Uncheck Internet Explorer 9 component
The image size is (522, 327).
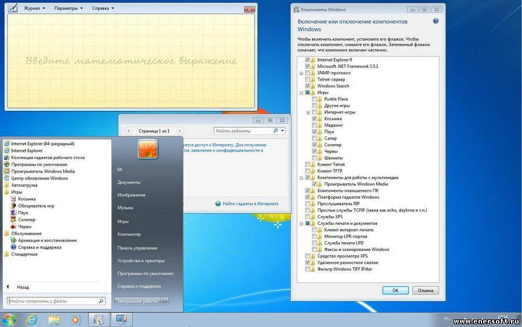307,60
